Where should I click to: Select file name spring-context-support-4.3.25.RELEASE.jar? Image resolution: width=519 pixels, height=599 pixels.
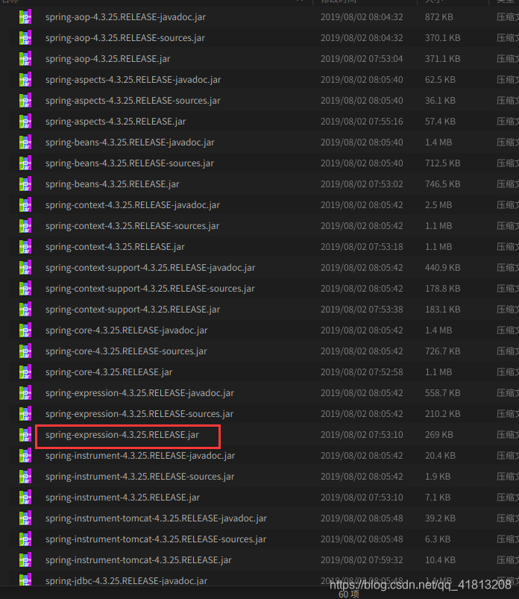coord(133,310)
